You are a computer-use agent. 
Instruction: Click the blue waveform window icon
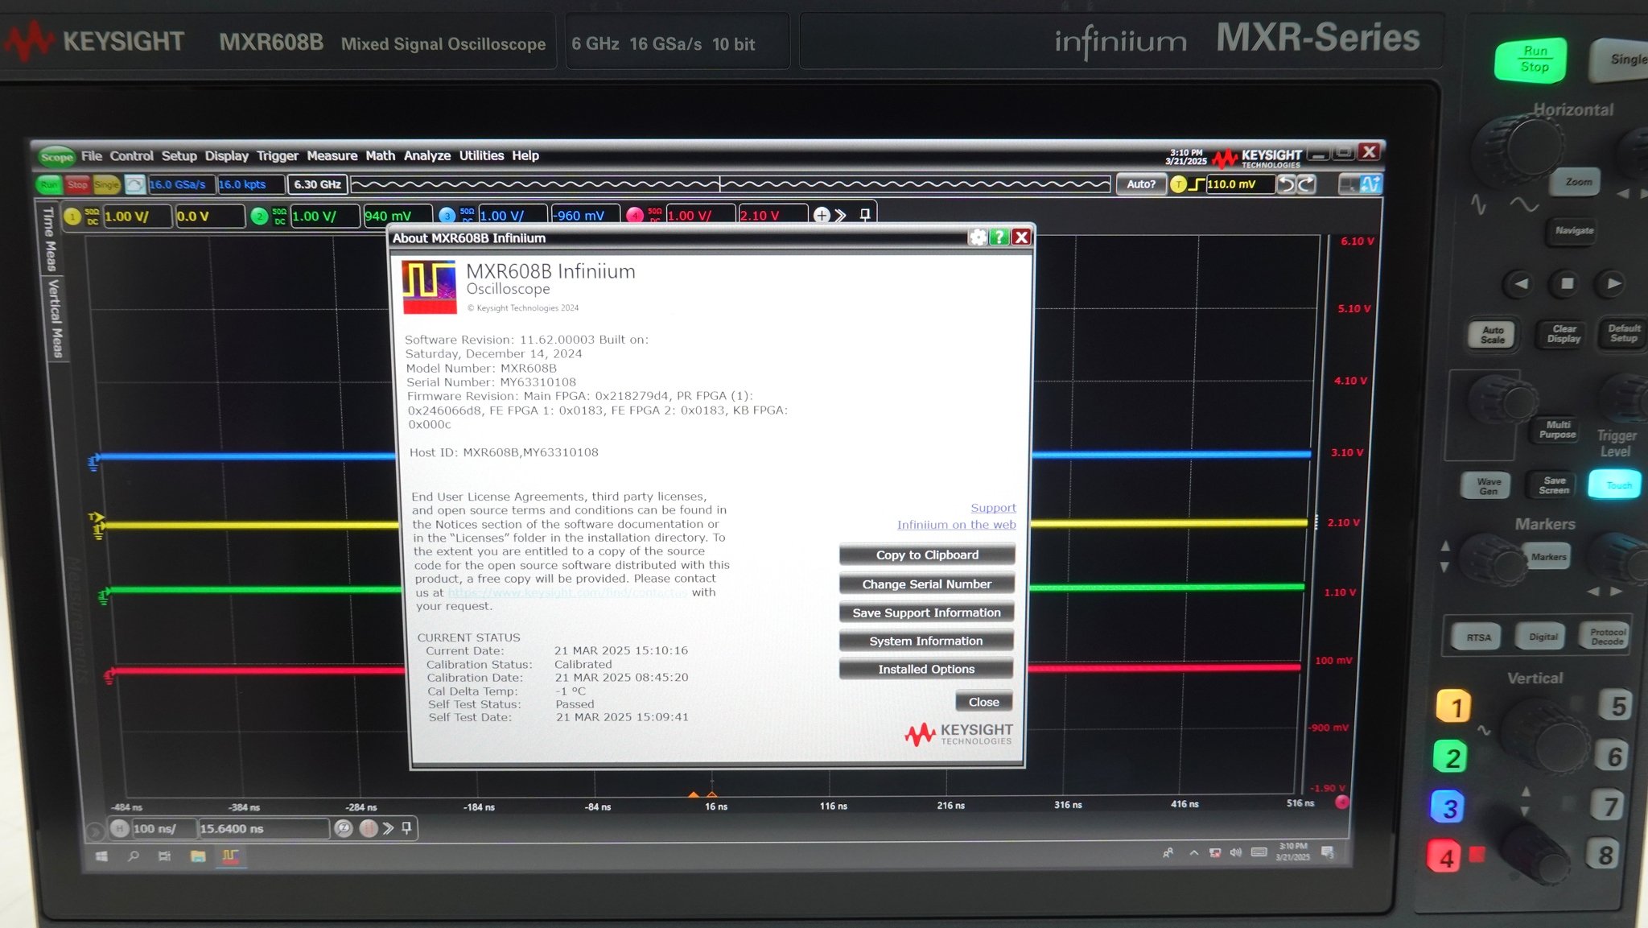[1370, 184]
